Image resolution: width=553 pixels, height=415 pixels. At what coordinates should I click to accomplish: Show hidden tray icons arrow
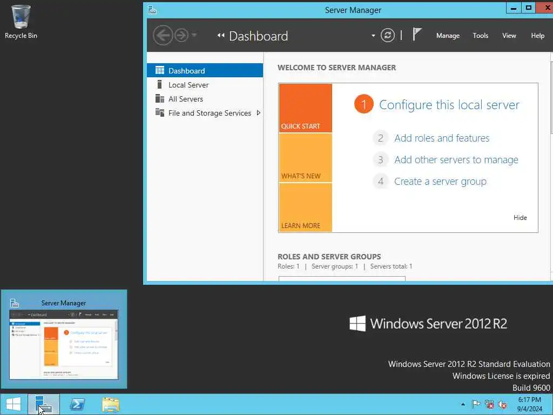(x=463, y=404)
